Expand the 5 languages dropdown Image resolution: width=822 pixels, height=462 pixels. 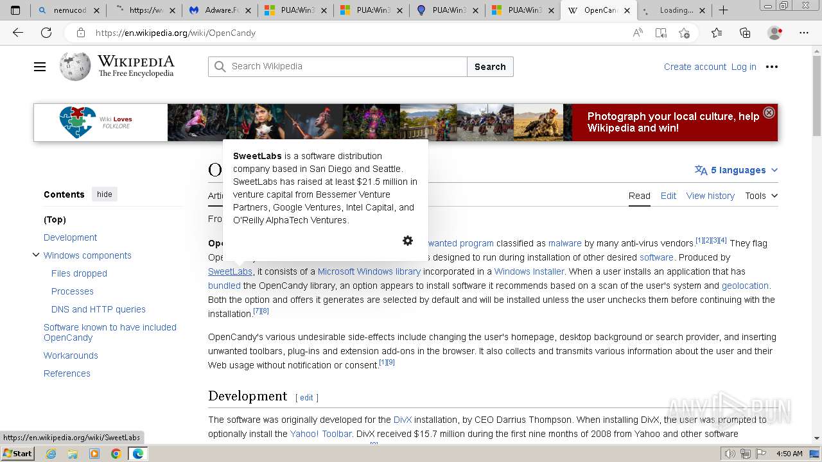736,170
